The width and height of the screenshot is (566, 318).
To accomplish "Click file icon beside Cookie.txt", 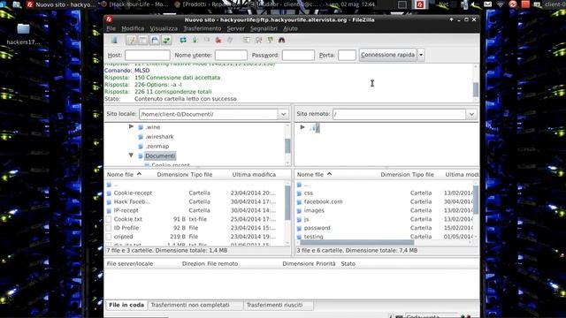I will point(109,219).
